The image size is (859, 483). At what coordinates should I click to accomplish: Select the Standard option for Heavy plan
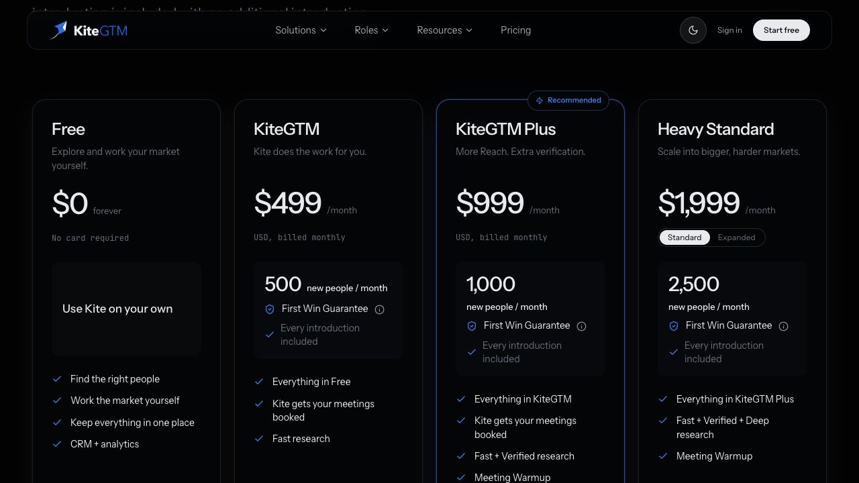pos(685,237)
